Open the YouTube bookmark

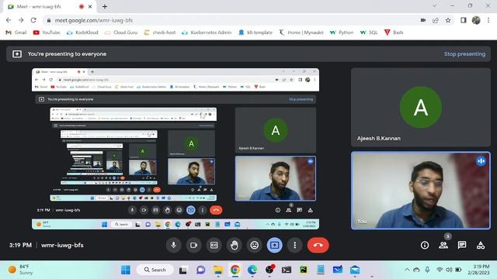(x=47, y=33)
